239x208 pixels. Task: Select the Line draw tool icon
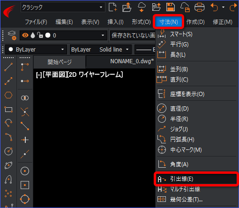coord(8,67)
